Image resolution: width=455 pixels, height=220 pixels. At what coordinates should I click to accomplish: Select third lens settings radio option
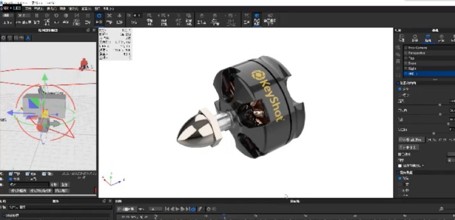(x=400, y=190)
